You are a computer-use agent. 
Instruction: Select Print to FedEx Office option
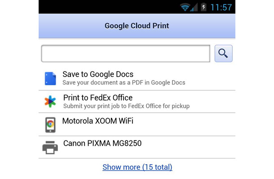tap(137, 102)
